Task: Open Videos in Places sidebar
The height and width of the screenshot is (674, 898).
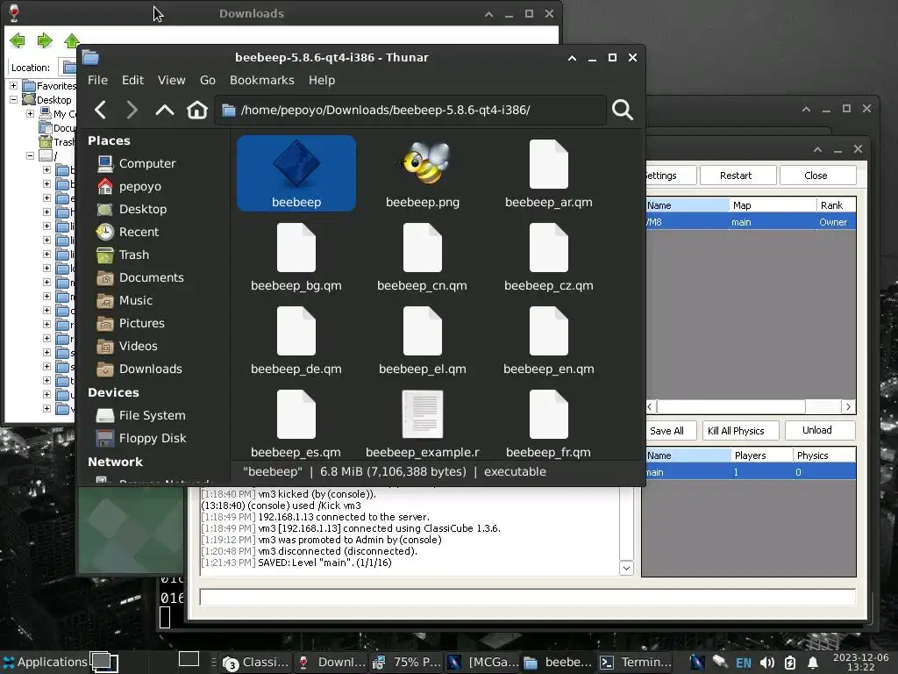Action: pyautogui.click(x=127, y=347)
